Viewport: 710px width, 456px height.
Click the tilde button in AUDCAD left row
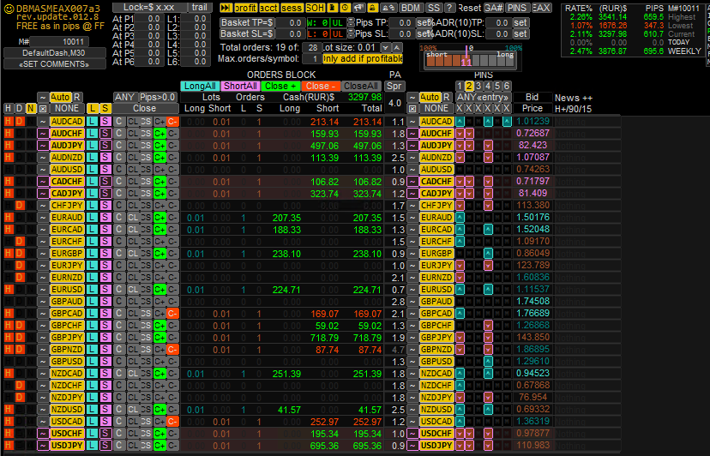[x=43, y=122]
